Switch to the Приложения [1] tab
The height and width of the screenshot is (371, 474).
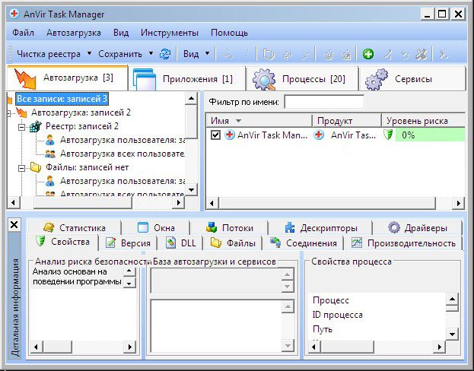186,79
